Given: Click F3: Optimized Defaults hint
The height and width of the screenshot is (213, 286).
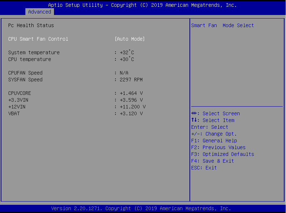Looking at the screenshot, I should coord(222,154).
